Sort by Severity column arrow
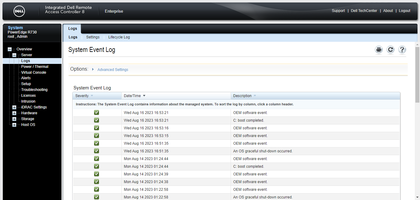 (x=92, y=96)
